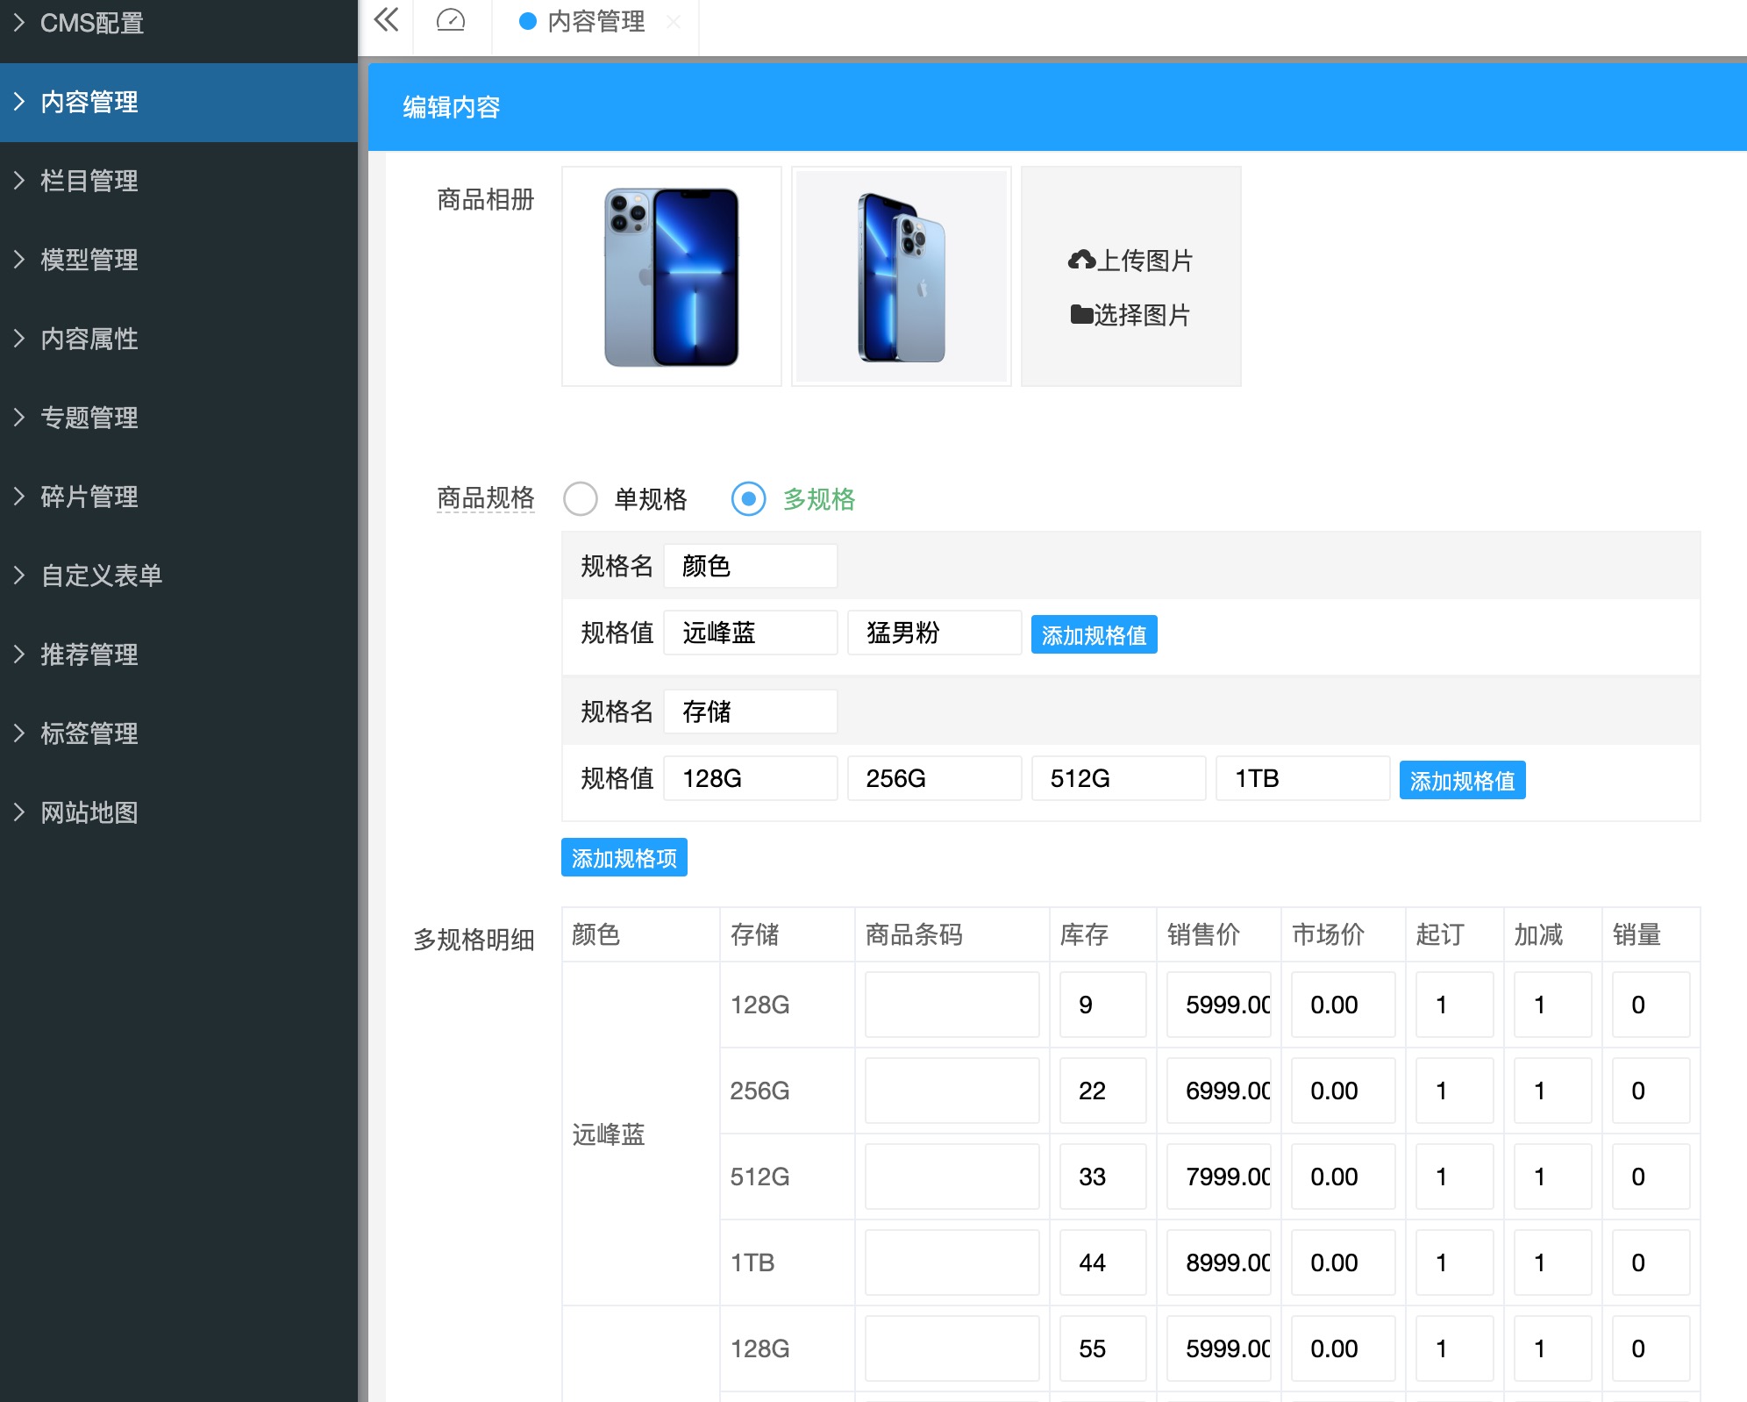Click the 起订 field in the 1TB row
1747x1402 pixels.
1455,1263
